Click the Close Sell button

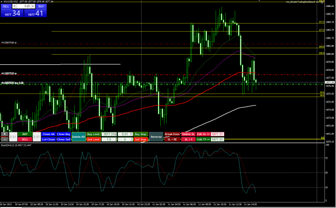(63, 139)
